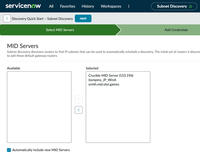Click the move-left arrow button
This screenshot has height=155, width=200.
(x=79, y=110)
